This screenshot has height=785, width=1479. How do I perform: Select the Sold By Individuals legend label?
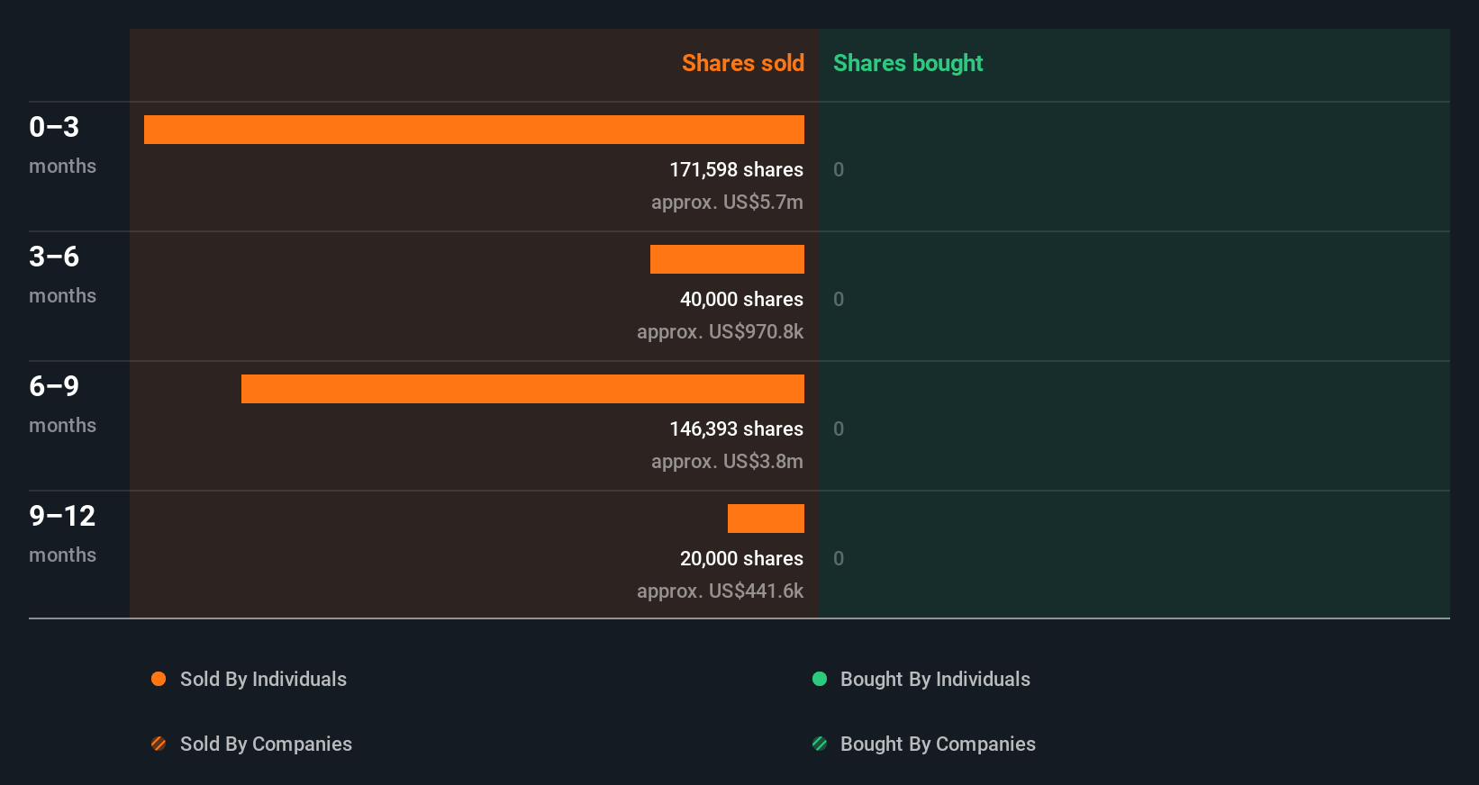(x=263, y=679)
